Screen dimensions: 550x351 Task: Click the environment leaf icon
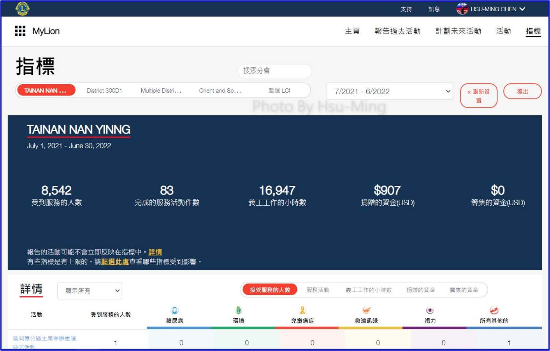click(x=239, y=310)
